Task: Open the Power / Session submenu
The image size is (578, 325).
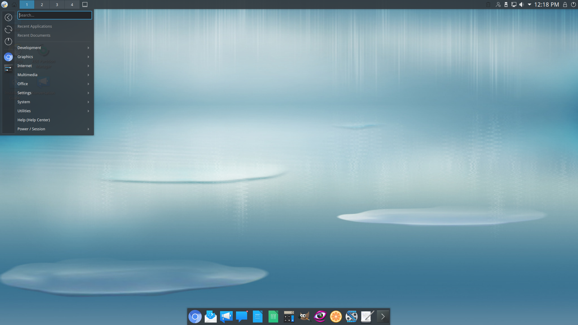Action: (x=54, y=129)
